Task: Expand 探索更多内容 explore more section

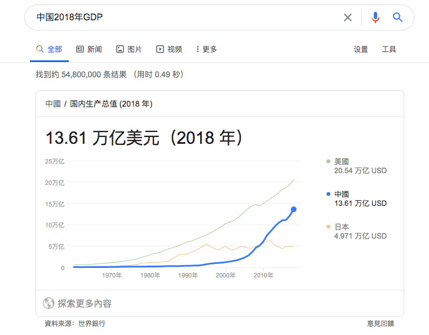Action: tap(85, 303)
